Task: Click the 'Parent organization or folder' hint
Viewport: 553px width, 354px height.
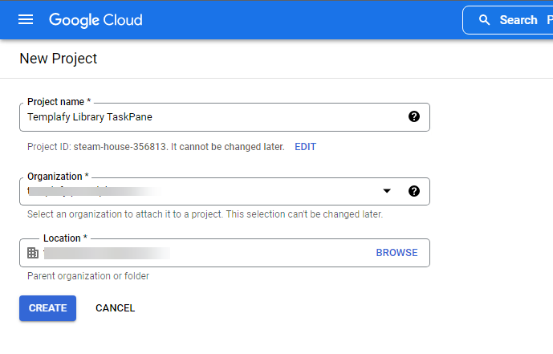Action: pos(88,275)
